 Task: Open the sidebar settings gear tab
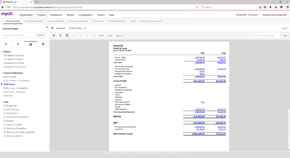click(43, 44)
